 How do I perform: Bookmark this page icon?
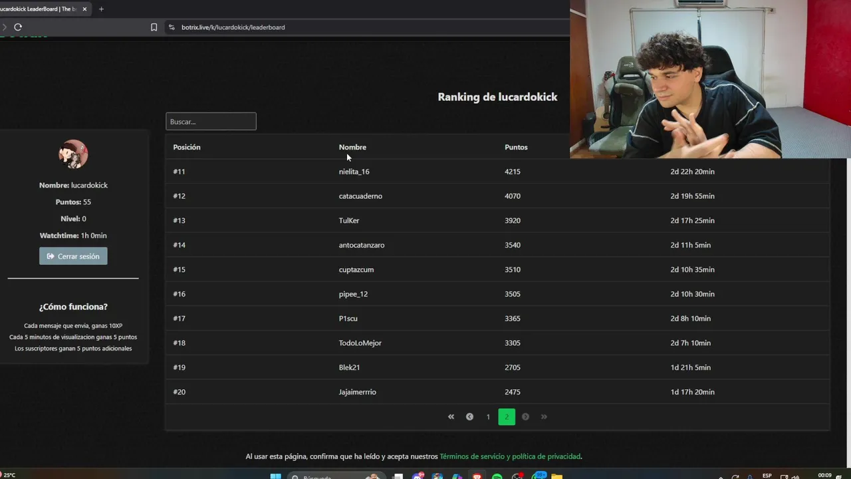(154, 27)
